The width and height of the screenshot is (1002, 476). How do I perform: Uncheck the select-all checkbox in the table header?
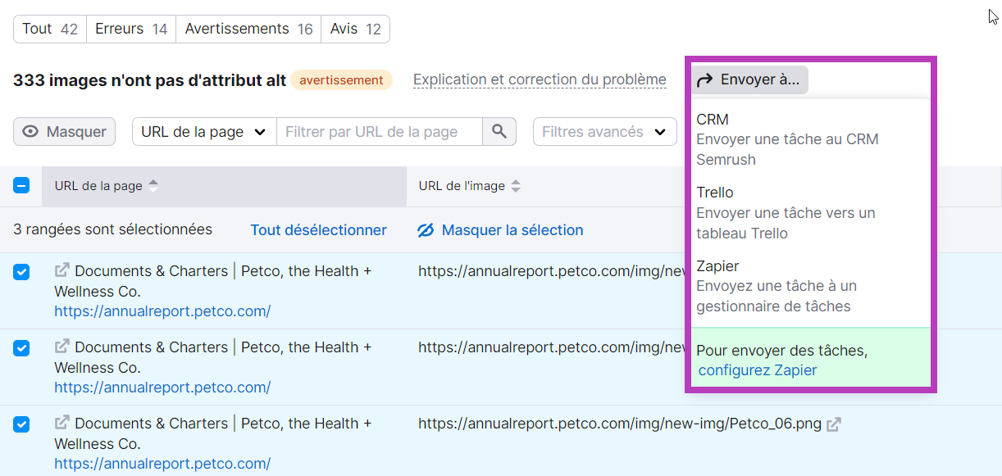pos(21,186)
